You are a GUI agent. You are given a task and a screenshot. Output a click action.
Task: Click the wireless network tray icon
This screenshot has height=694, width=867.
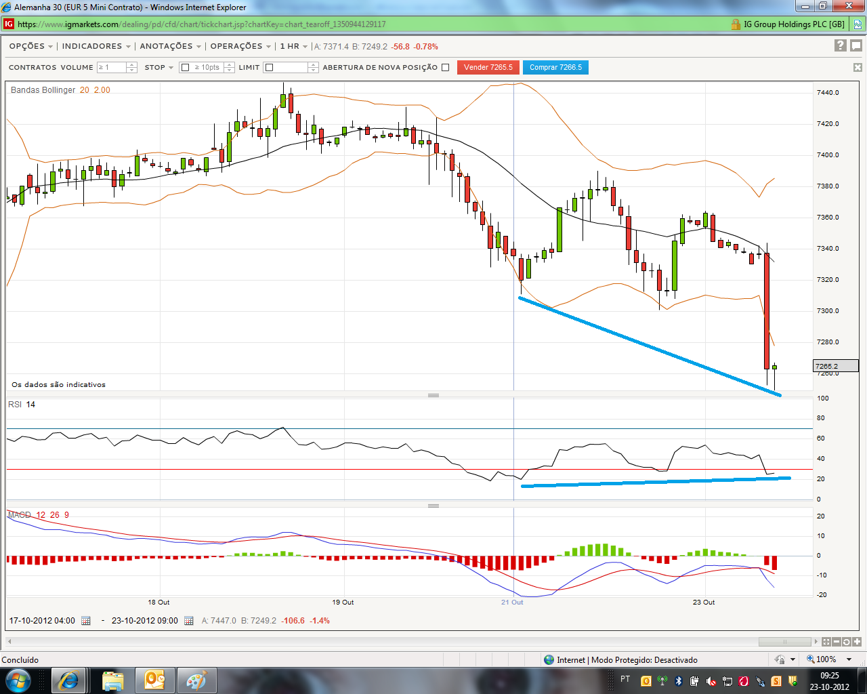(x=662, y=680)
